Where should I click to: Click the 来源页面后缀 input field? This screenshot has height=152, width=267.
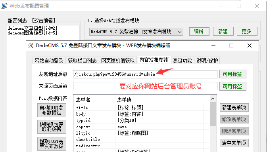(x=145, y=86)
